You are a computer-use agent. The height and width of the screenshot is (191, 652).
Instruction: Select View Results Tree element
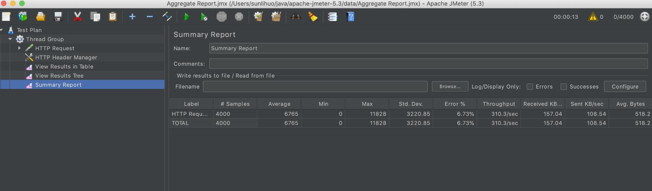click(59, 76)
